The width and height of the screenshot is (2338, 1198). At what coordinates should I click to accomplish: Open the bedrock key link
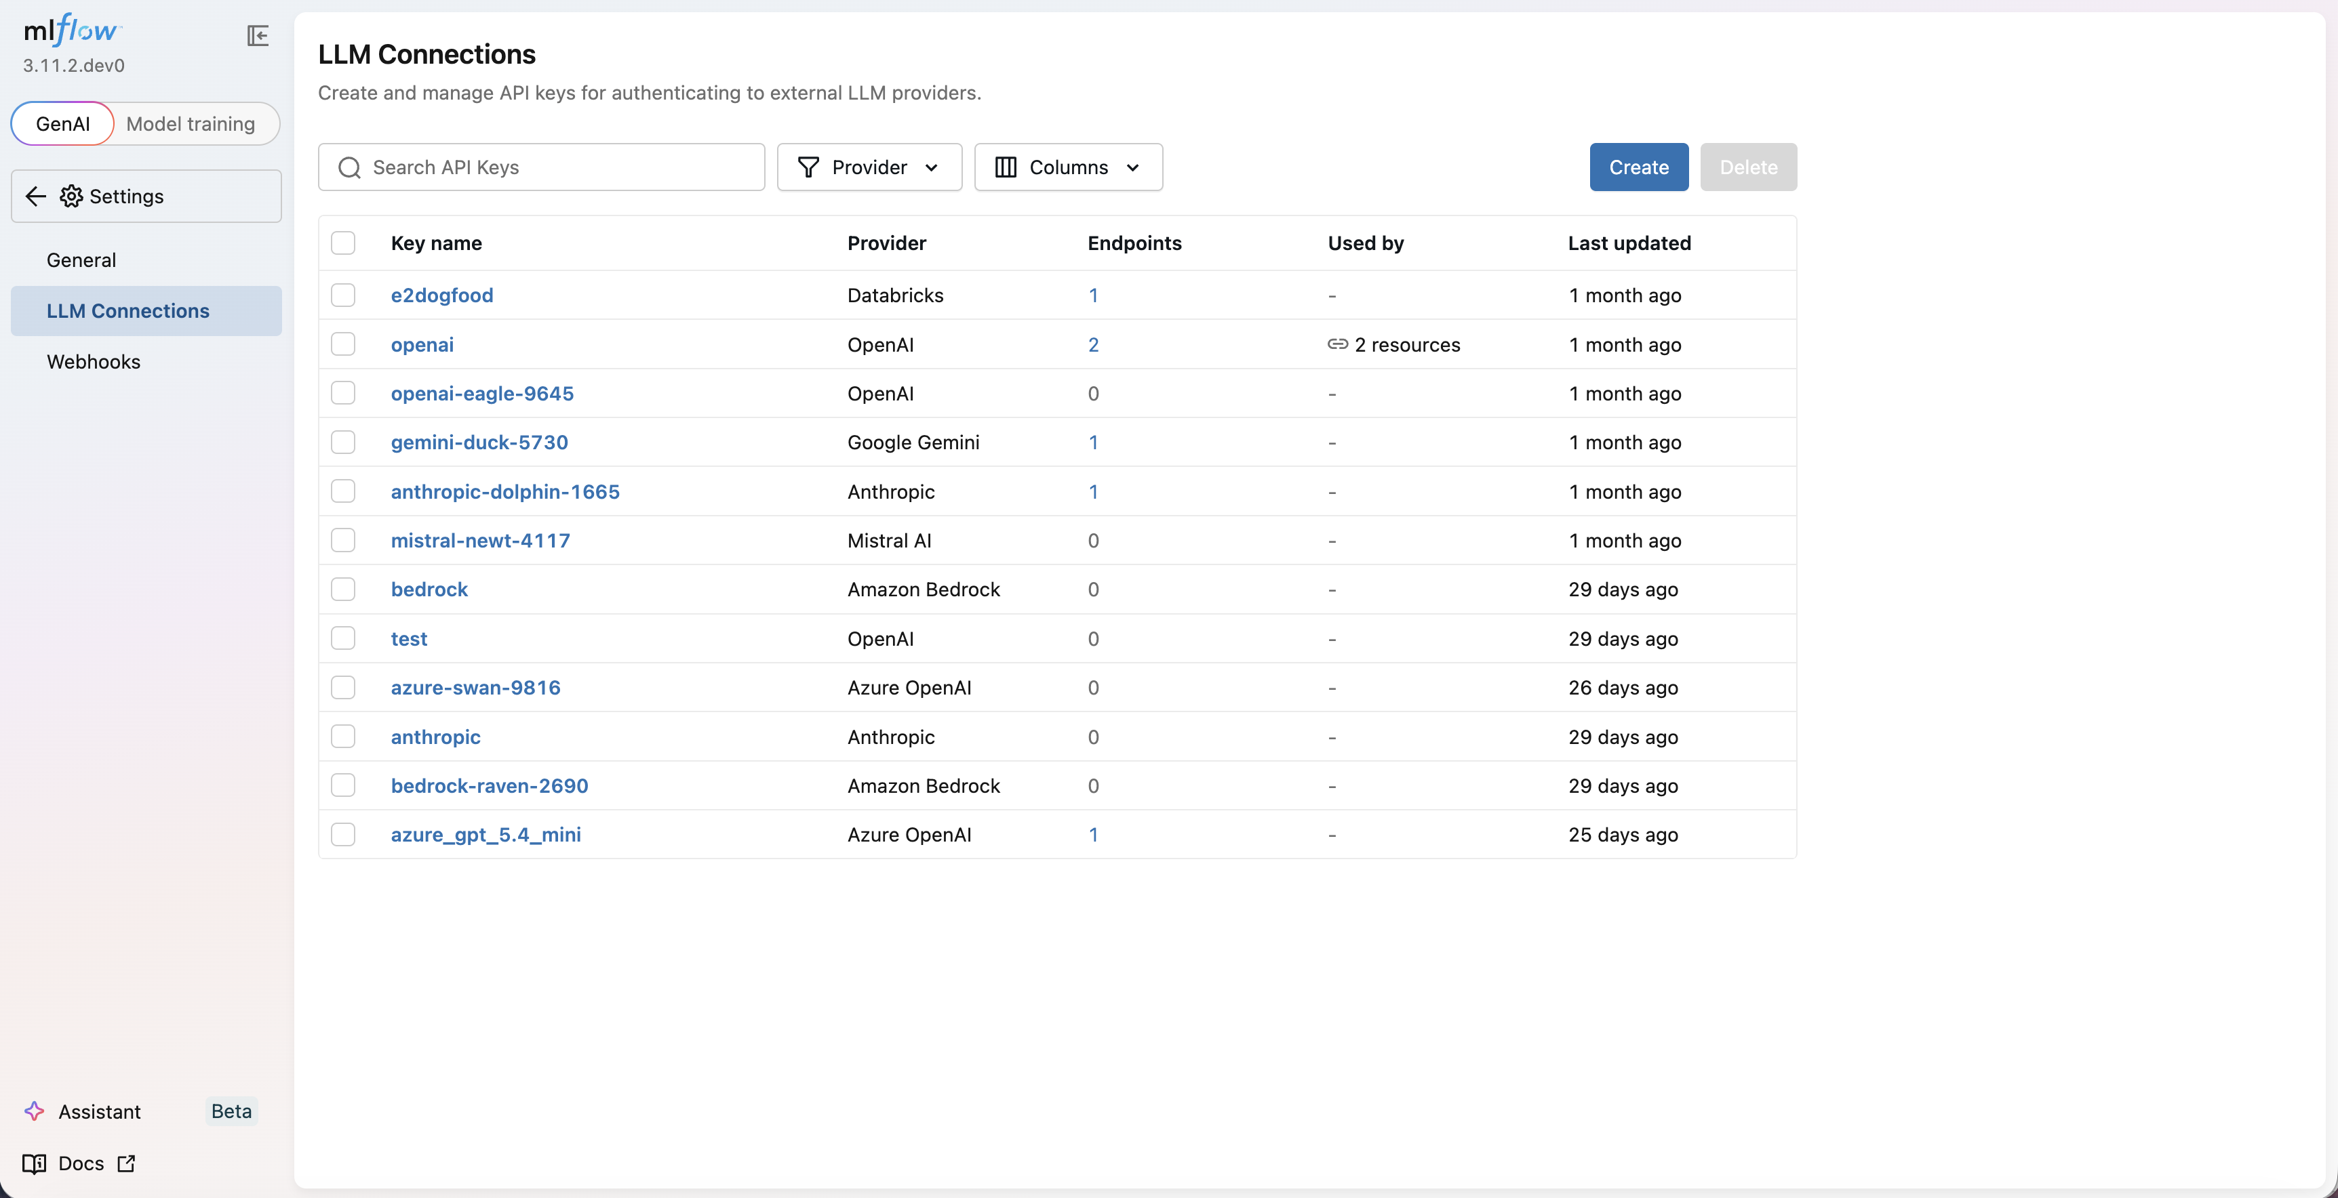tap(429, 589)
